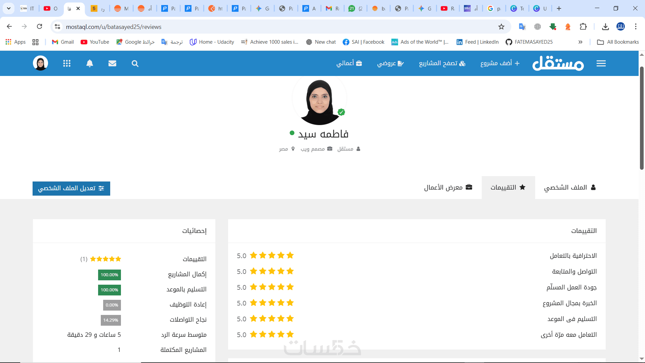645x363 pixels.
Task: Open the apps grid icon in Mostaql header
Action: [67, 64]
